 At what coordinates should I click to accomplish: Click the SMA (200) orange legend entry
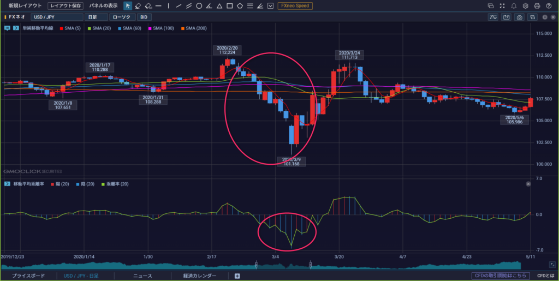click(194, 28)
